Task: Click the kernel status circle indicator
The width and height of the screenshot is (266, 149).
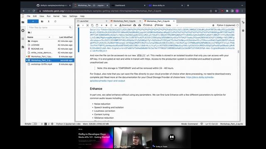Action: (x=237, y=25)
